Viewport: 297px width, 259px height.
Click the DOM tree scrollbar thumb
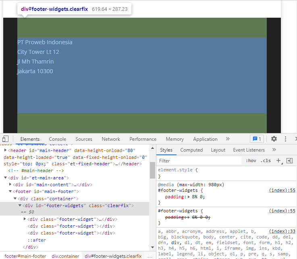[152, 170]
